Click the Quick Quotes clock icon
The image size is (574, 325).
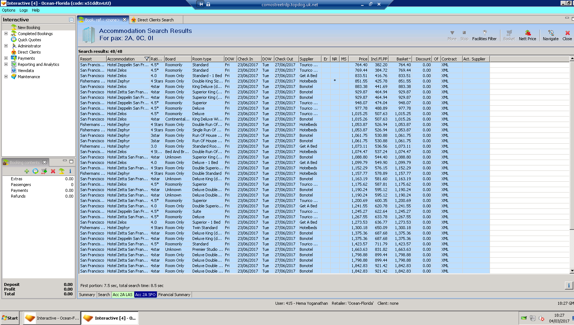click(14, 40)
